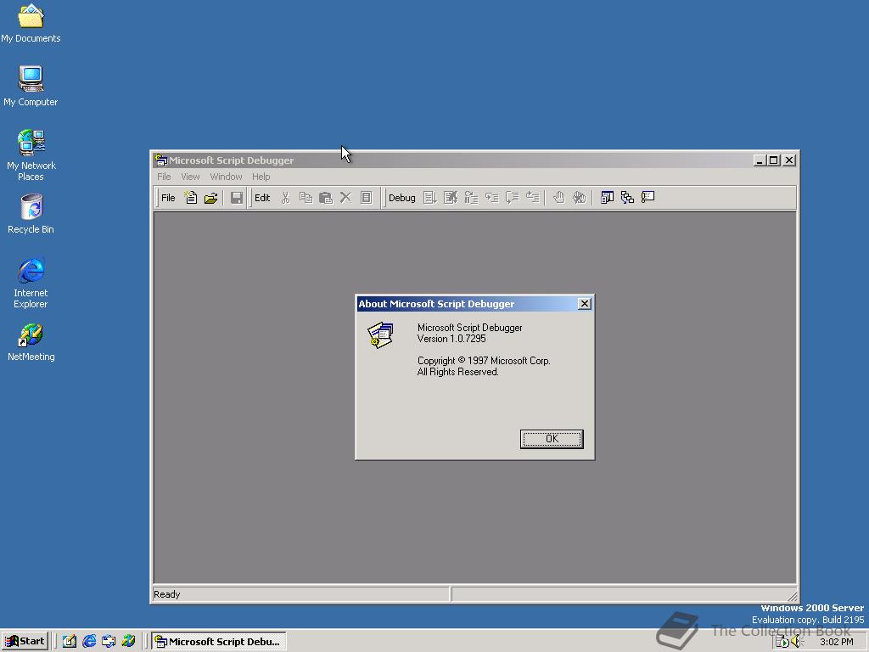Select the My Computer desktop icon
The width and height of the screenshot is (869, 652).
coord(31,86)
